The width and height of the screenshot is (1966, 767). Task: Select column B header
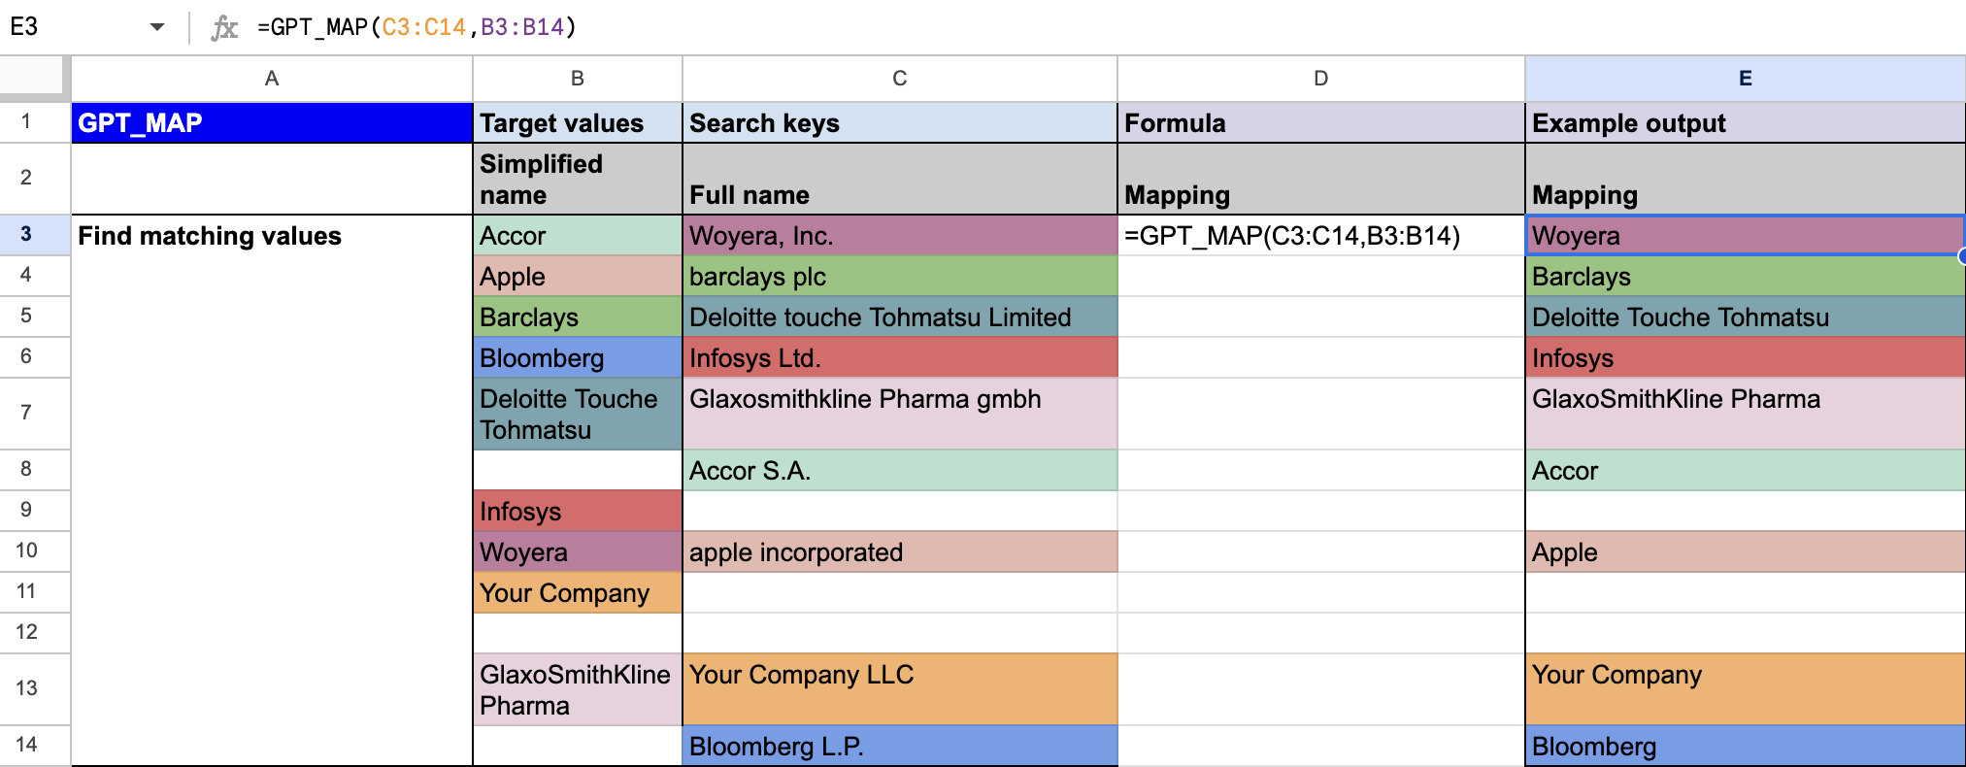(x=578, y=79)
